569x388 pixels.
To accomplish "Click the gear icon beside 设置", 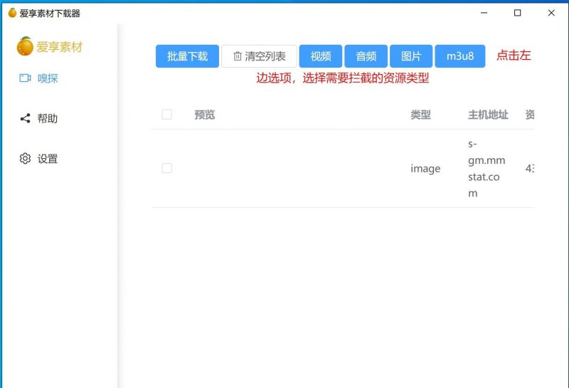I will tap(25, 159).
